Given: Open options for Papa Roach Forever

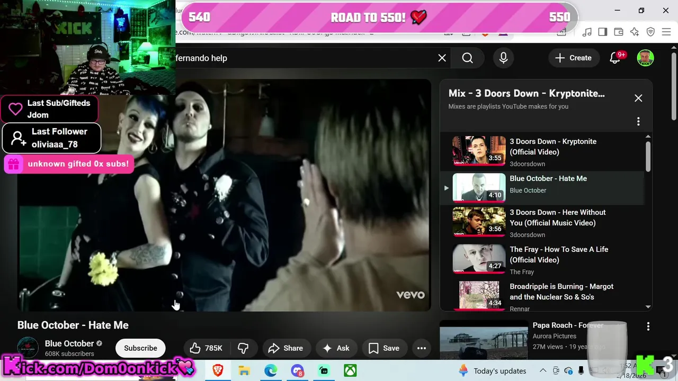Looking at the screenshot, I should click(x=648, y=326).
